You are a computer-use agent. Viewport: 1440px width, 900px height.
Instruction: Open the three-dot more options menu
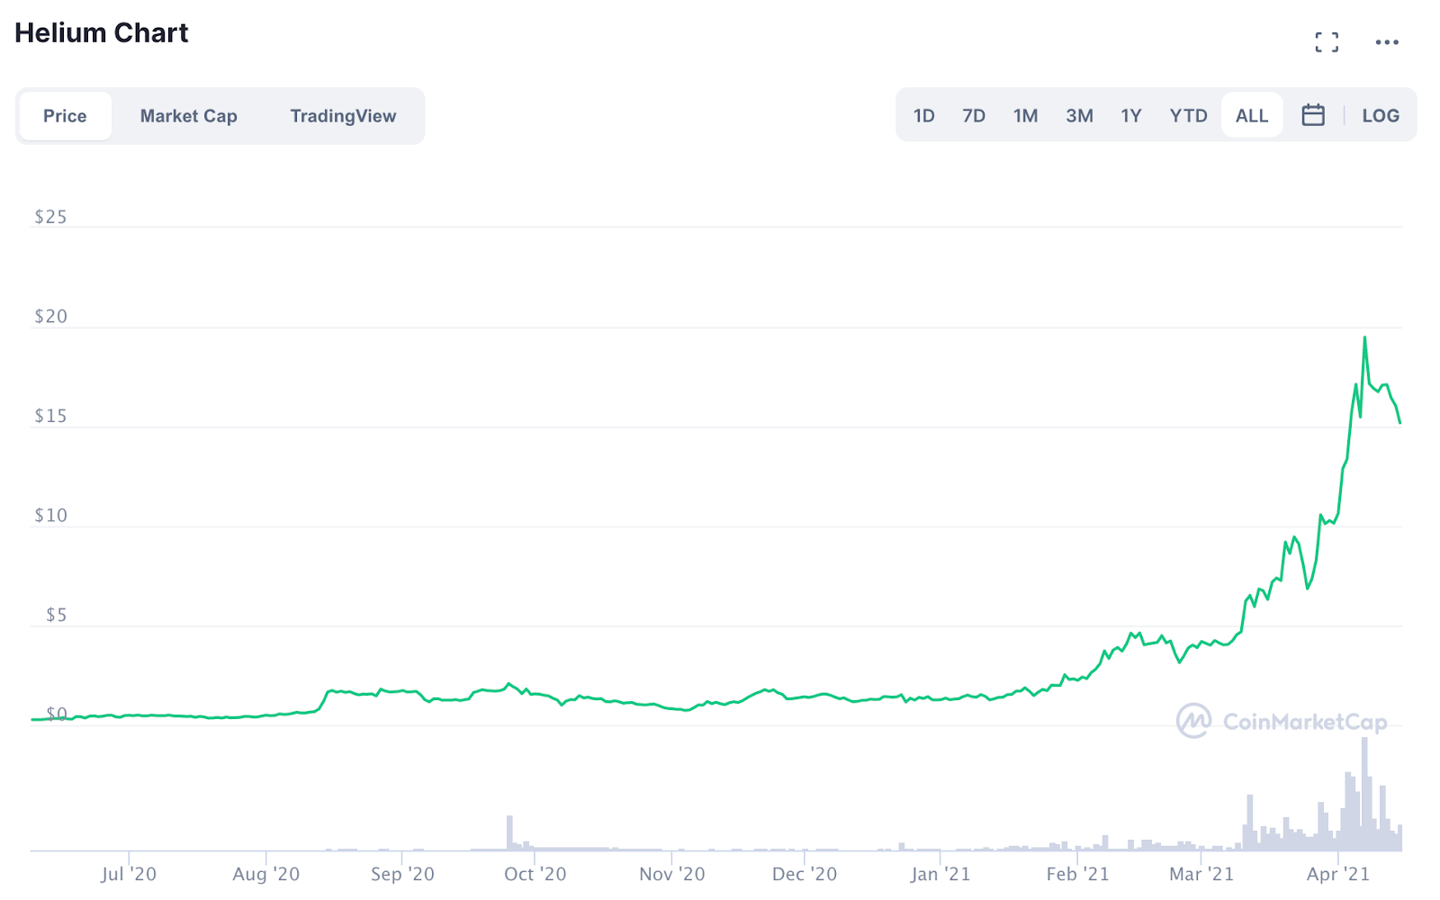tap(1387, 42)
